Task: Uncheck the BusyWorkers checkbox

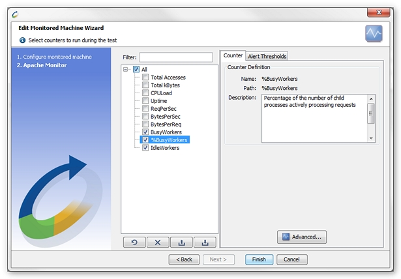Action: (145, 132)
